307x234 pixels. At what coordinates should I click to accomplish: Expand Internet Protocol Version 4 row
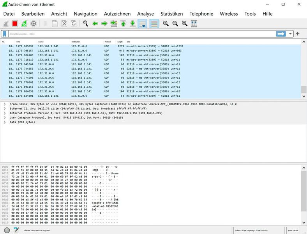(5, 113)
